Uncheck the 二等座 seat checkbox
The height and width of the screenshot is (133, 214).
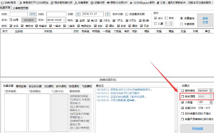(65, 26)
